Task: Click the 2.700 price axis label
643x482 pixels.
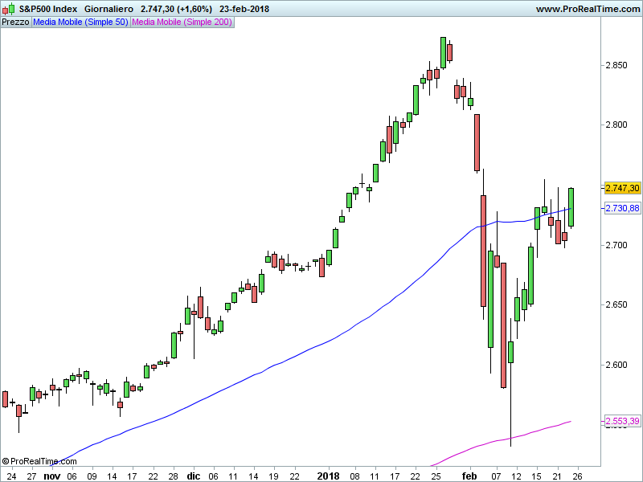Action: click(616, 245)
